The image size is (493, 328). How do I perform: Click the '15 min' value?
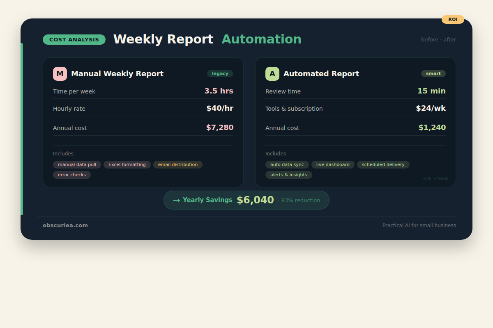tap(432, 91)
